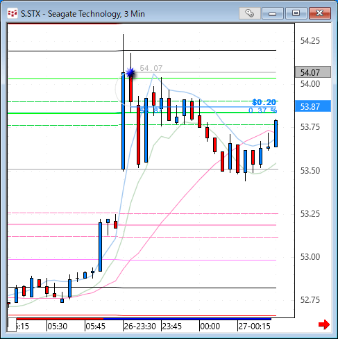Click the 54.07 inline chart annotation
The width and height of the screenshot is (338, 339).
click(x=151, y=68)
